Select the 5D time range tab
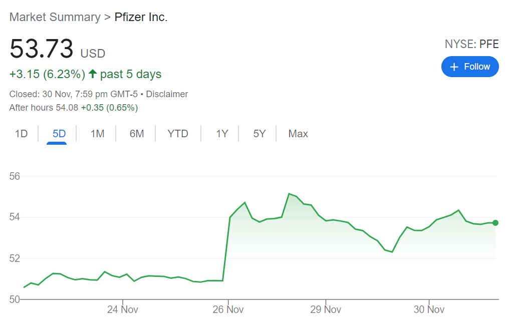 (x=59, y=134)
